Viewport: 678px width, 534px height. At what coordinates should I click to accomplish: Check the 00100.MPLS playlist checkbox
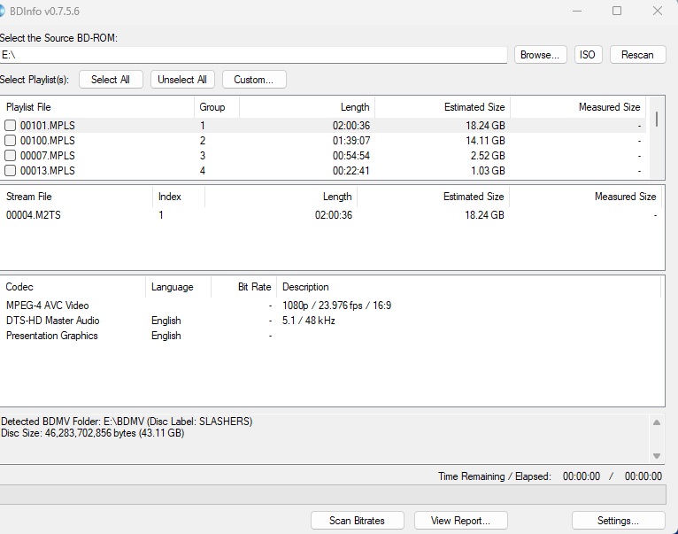tap(10, 141)
